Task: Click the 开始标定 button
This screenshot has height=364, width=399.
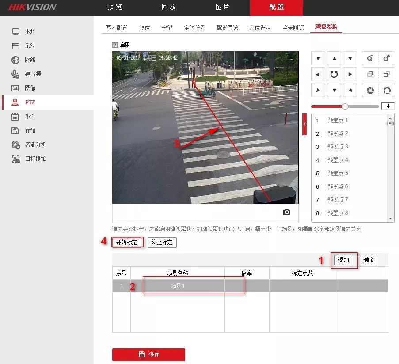Action: pyautogui.click(x=126, y=242)
